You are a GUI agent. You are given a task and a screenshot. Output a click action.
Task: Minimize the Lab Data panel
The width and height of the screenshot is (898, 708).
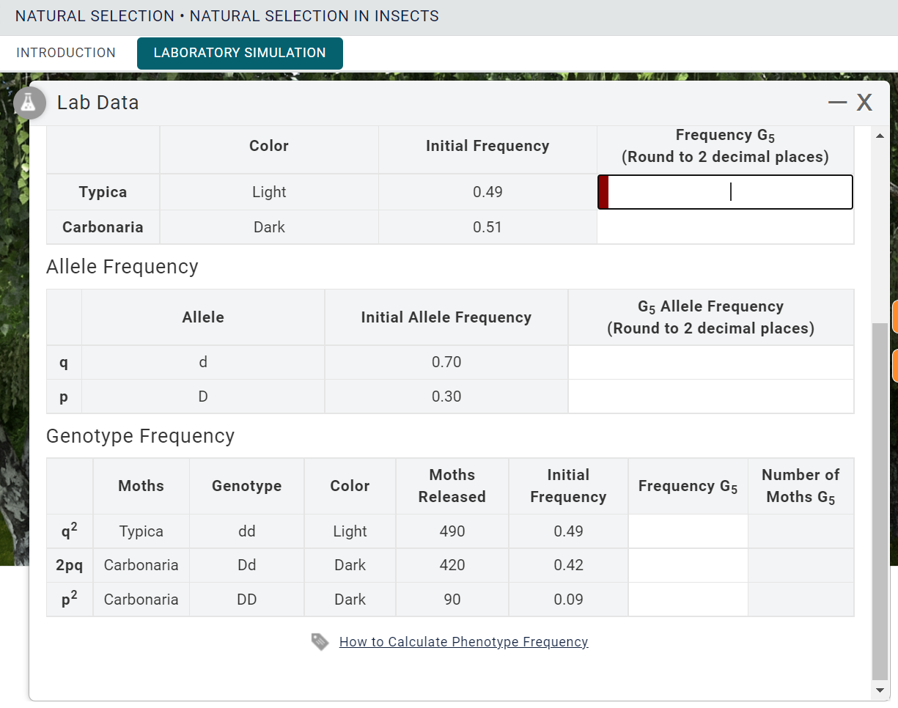pos(837,103)
